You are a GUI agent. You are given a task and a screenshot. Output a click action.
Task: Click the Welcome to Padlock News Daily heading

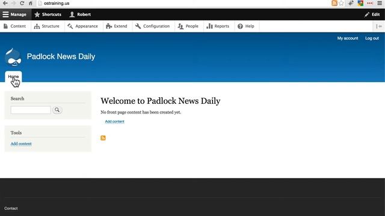pyautogui.click(x=161, y=101)
